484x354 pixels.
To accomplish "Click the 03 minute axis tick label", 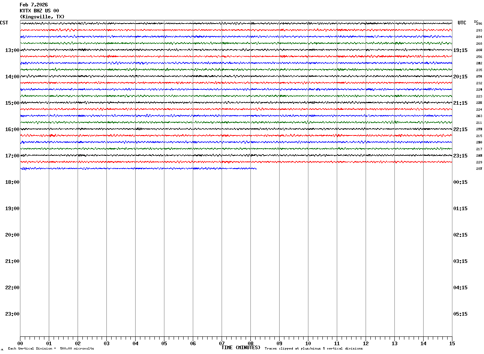I will pos(106,343).
